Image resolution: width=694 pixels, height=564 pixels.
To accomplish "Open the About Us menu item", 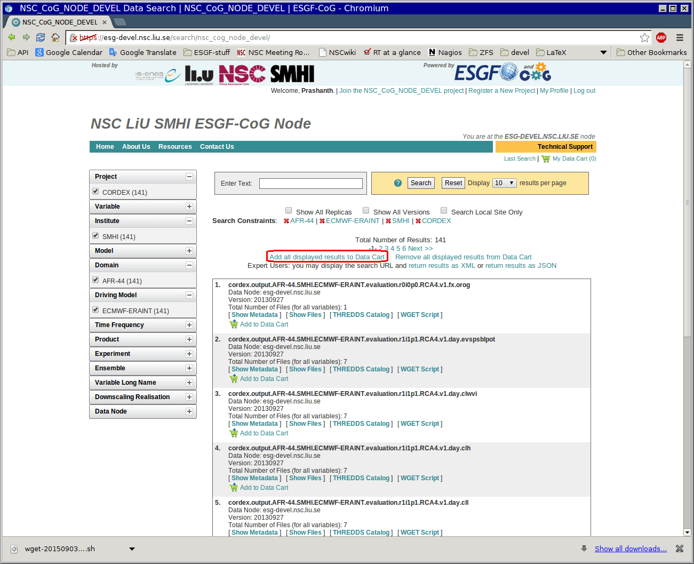I will tap(136, 147).
